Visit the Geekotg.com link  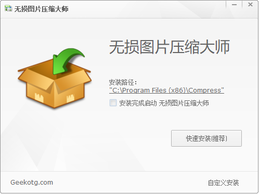pos(32,183)
